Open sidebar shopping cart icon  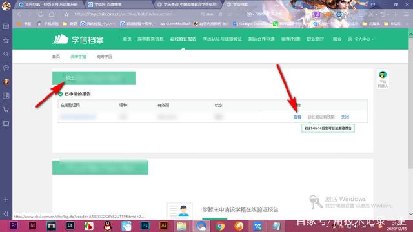[6, 110]
